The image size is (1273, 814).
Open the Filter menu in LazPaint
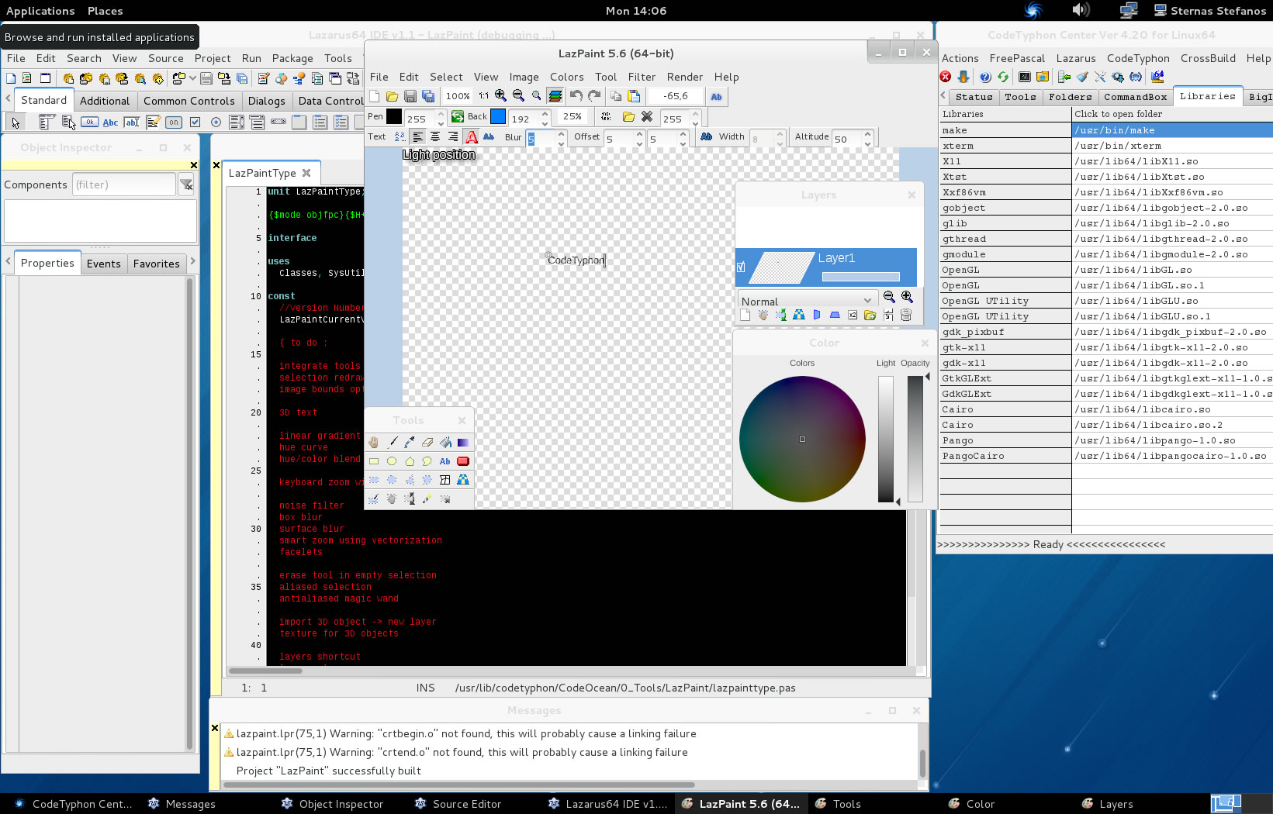(642, 77)
